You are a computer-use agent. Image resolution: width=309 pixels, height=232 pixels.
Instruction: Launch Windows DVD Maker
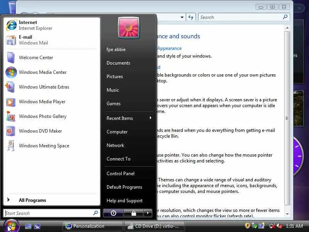(52, 131)
